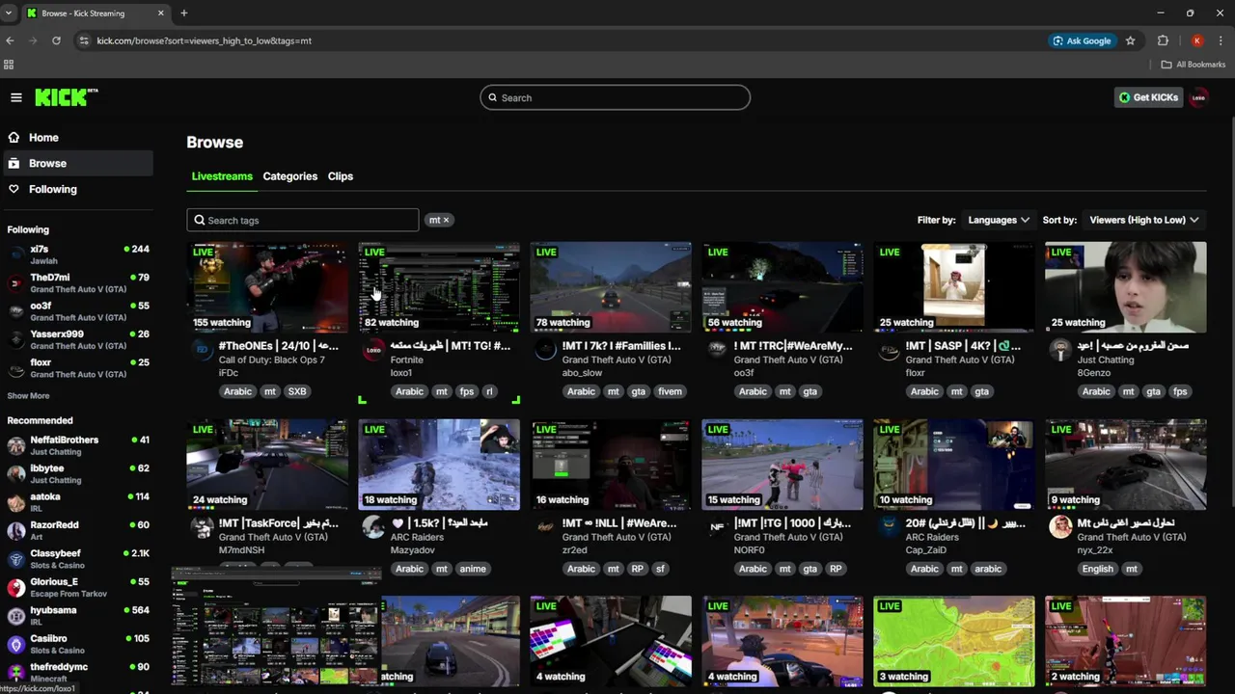This screenshot has height=694, width=1235.
Task: Open Chrome three-dot menu
Action: (1221, 40)
